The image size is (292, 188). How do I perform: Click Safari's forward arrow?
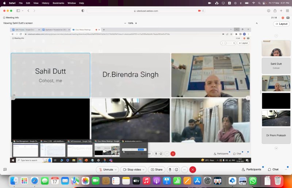pos(34,11)
